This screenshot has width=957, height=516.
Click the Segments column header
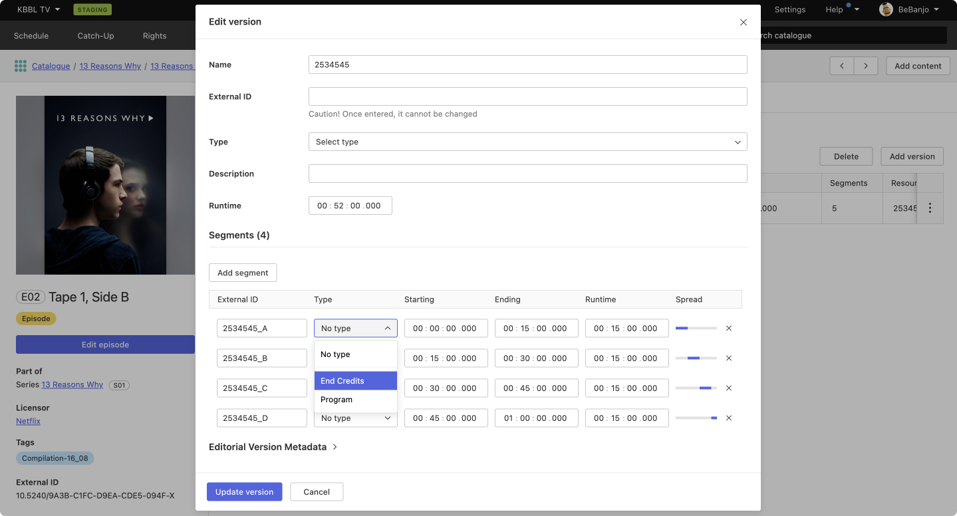(x=849, y=183)
